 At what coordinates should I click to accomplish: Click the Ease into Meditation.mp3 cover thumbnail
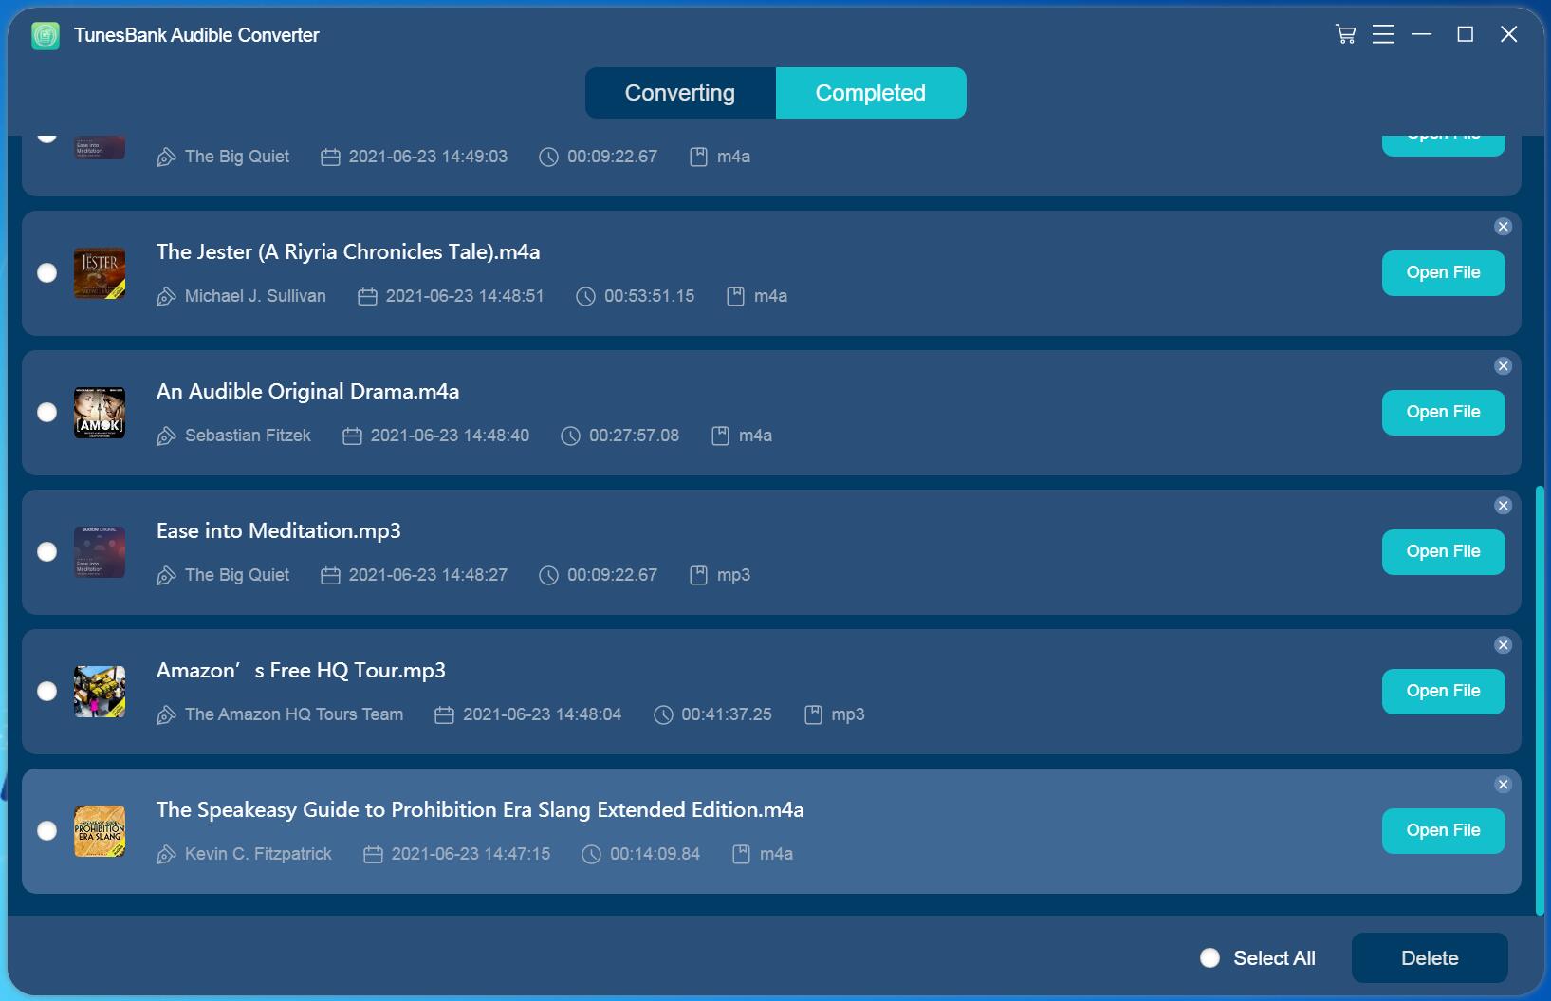click(x=100, y=552)
